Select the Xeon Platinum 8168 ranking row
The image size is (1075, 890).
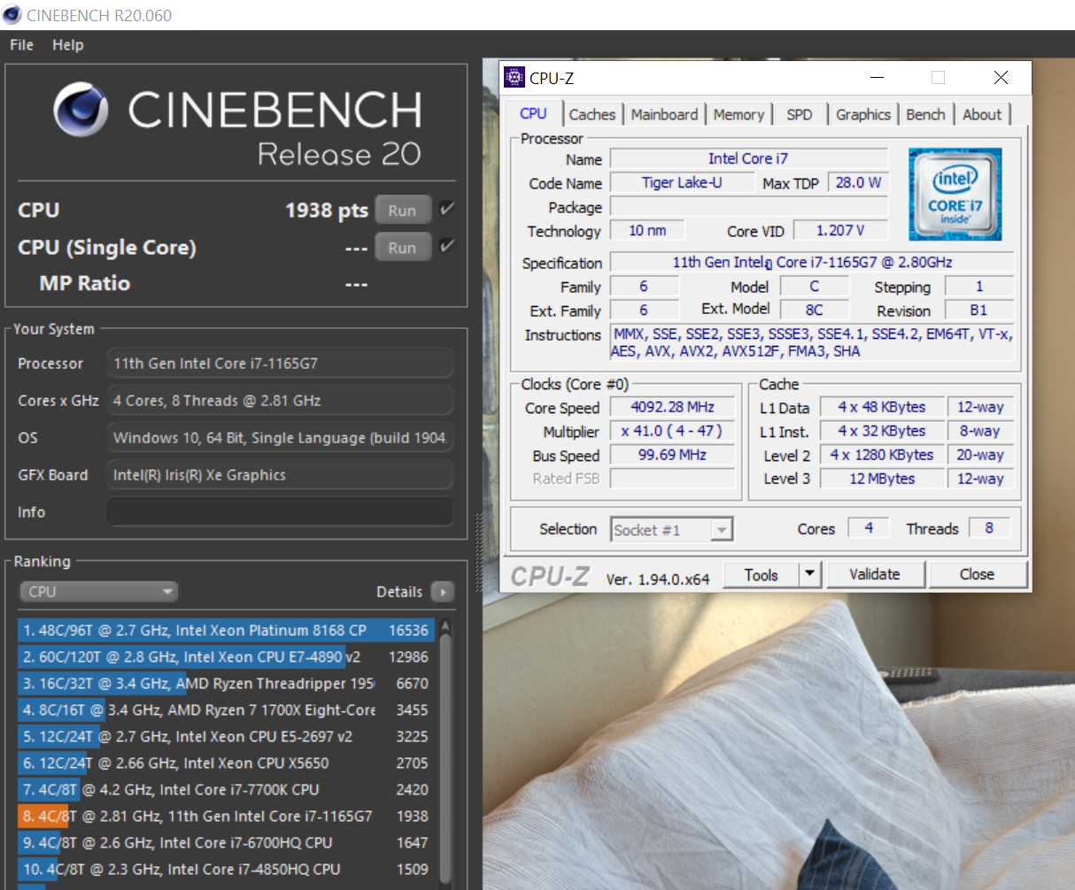coord(226,631)
